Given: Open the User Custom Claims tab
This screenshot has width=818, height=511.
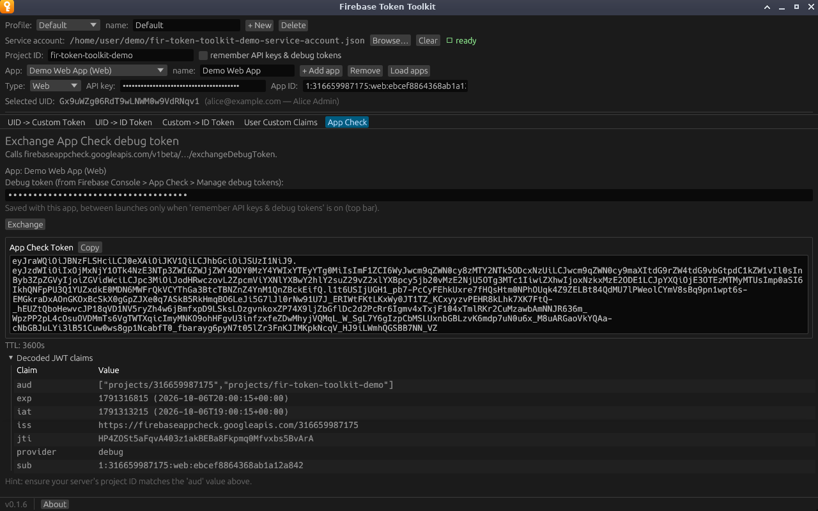Looking at the screenshot, I should (x=281, y=123).
